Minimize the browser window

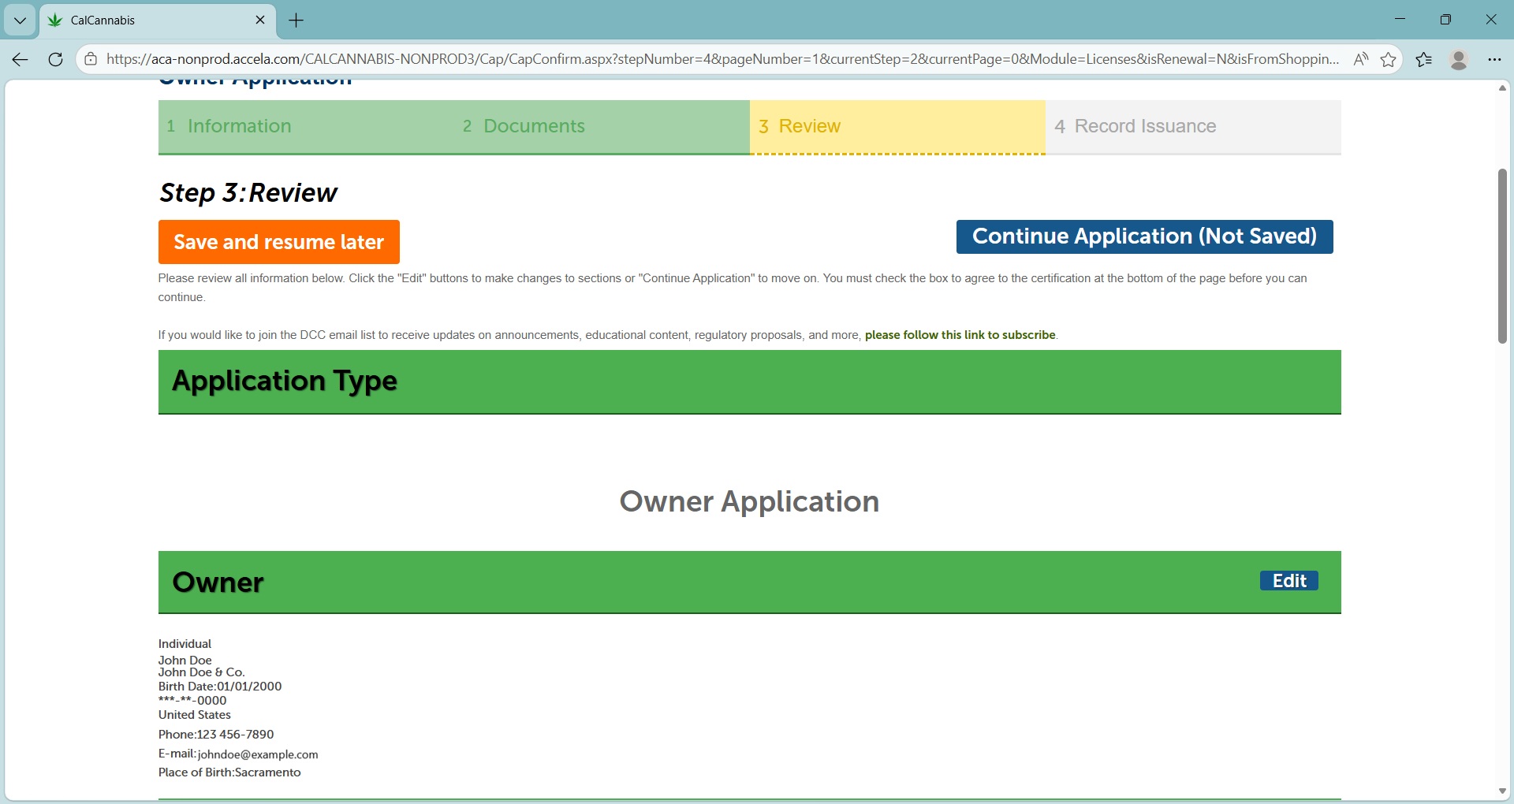[x=1400, y=20]
